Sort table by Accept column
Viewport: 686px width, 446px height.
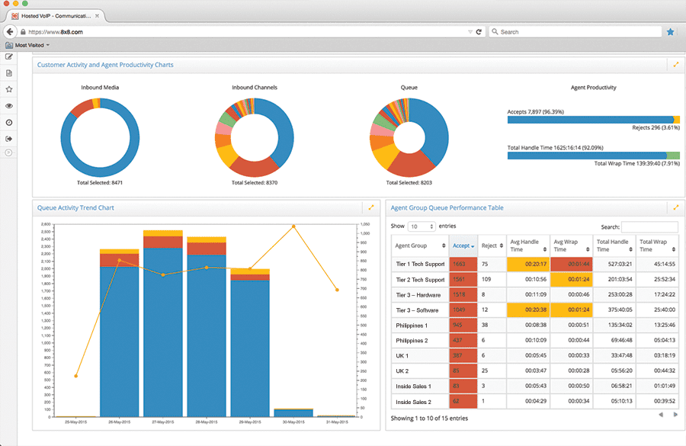[x=463, y=245]
